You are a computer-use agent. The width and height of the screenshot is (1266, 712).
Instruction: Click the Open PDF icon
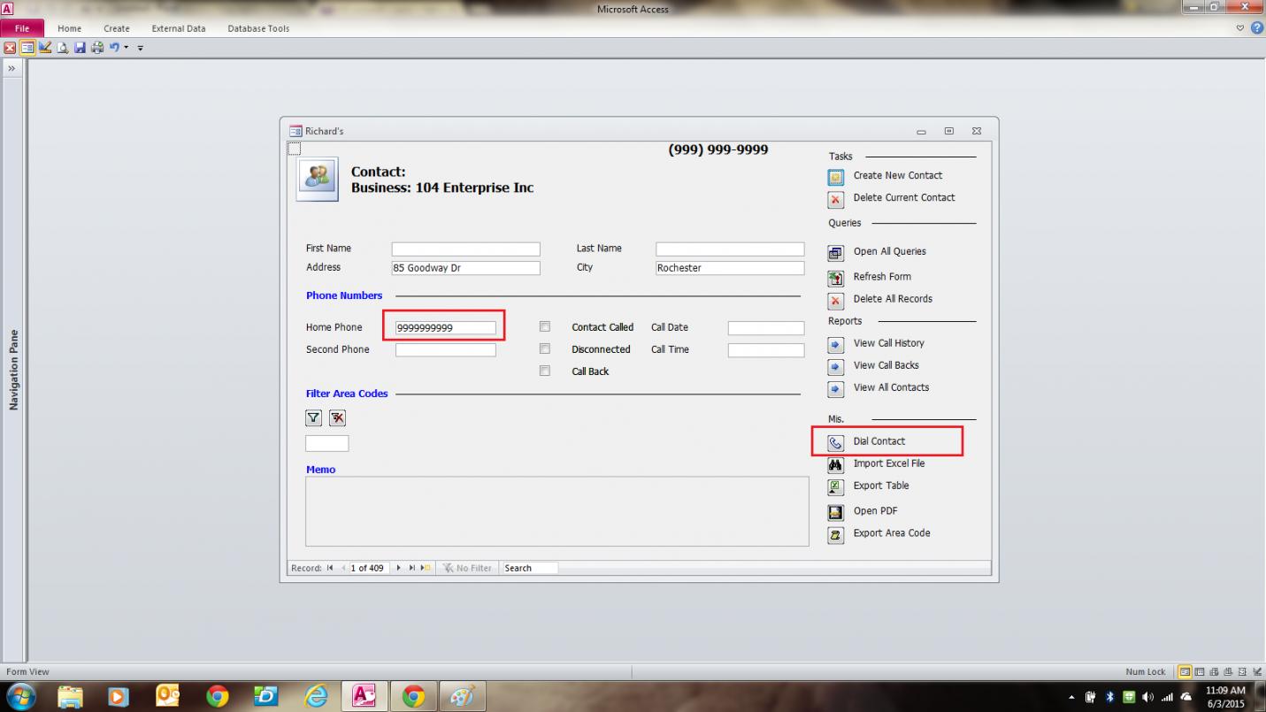coord(836,512)
